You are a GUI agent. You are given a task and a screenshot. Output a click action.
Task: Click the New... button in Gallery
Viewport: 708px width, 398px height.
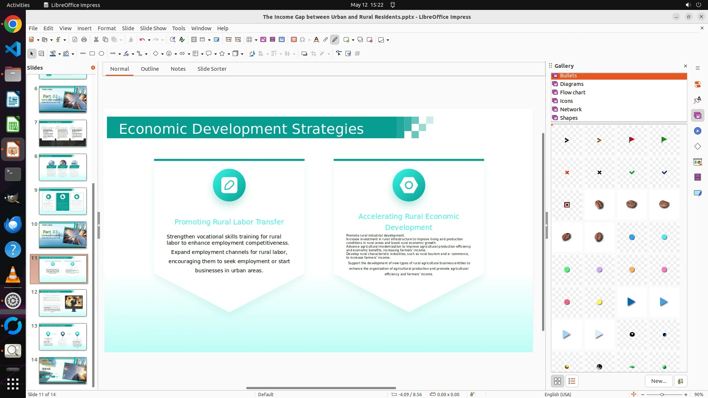(x=659, y=381)
